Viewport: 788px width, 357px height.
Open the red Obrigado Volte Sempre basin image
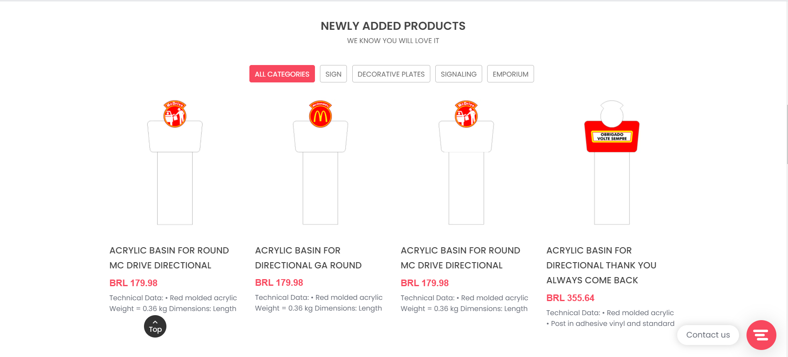tap(612, 163)
